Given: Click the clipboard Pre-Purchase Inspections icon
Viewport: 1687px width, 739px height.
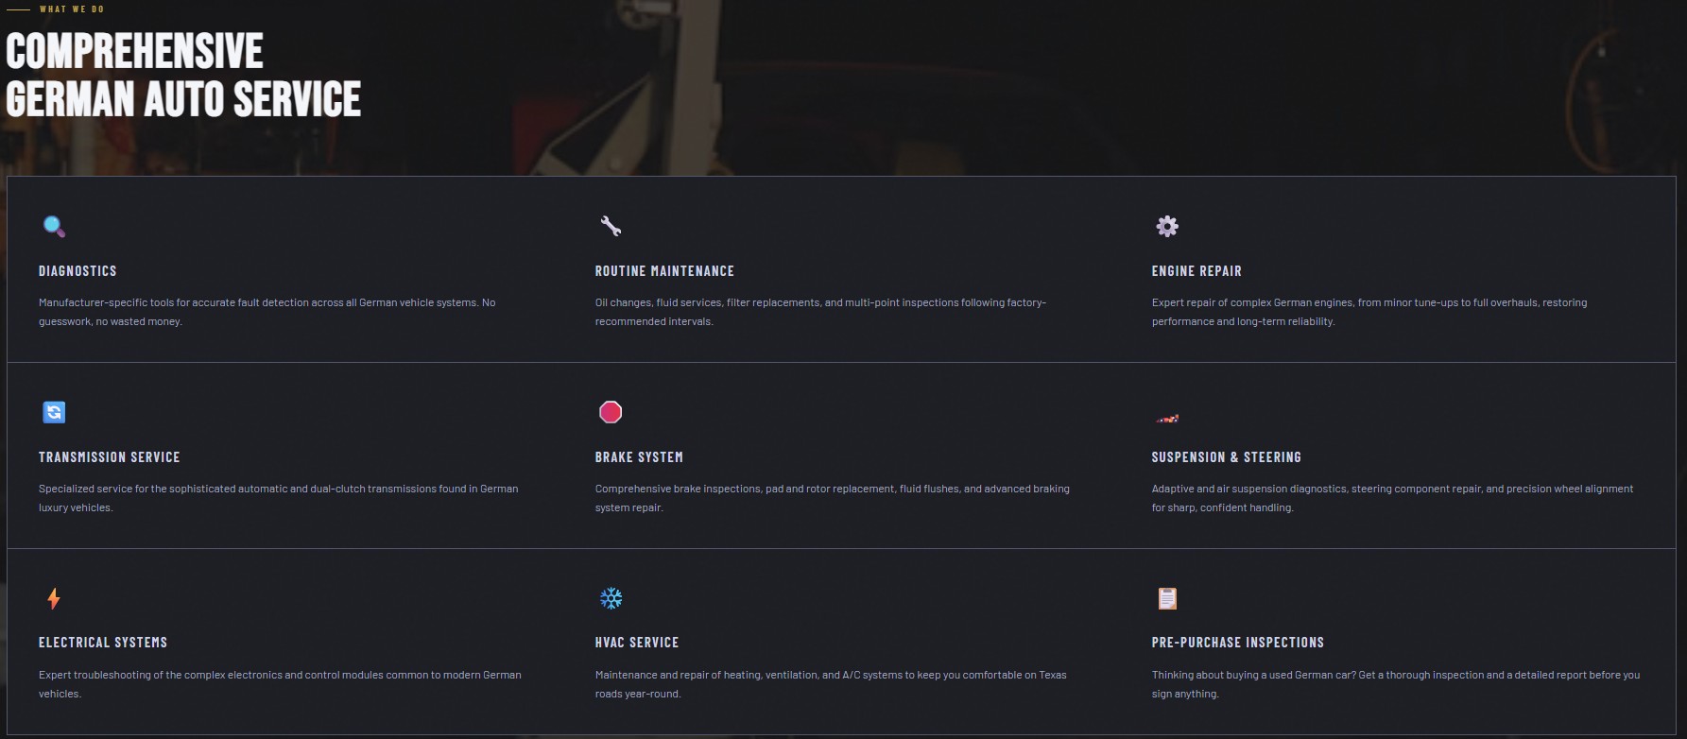Looking at the screenshot, I should 1167,598.
